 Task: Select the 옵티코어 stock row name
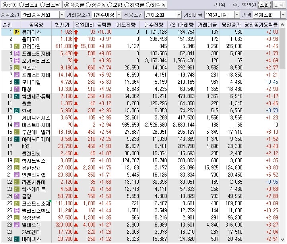(31, 39)
